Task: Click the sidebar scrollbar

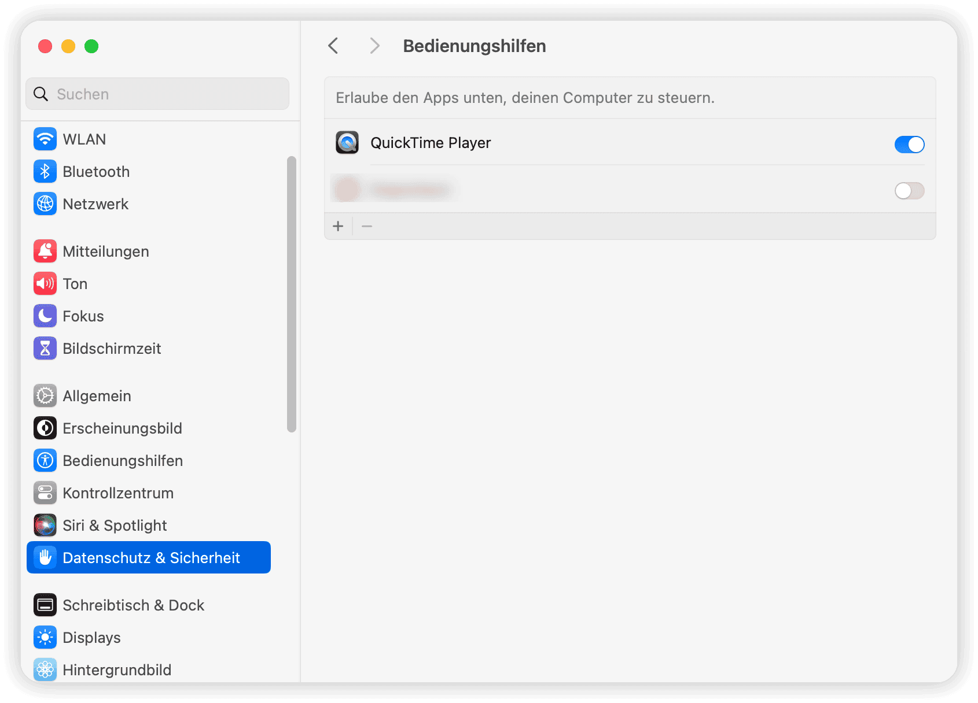Action: 292,294
